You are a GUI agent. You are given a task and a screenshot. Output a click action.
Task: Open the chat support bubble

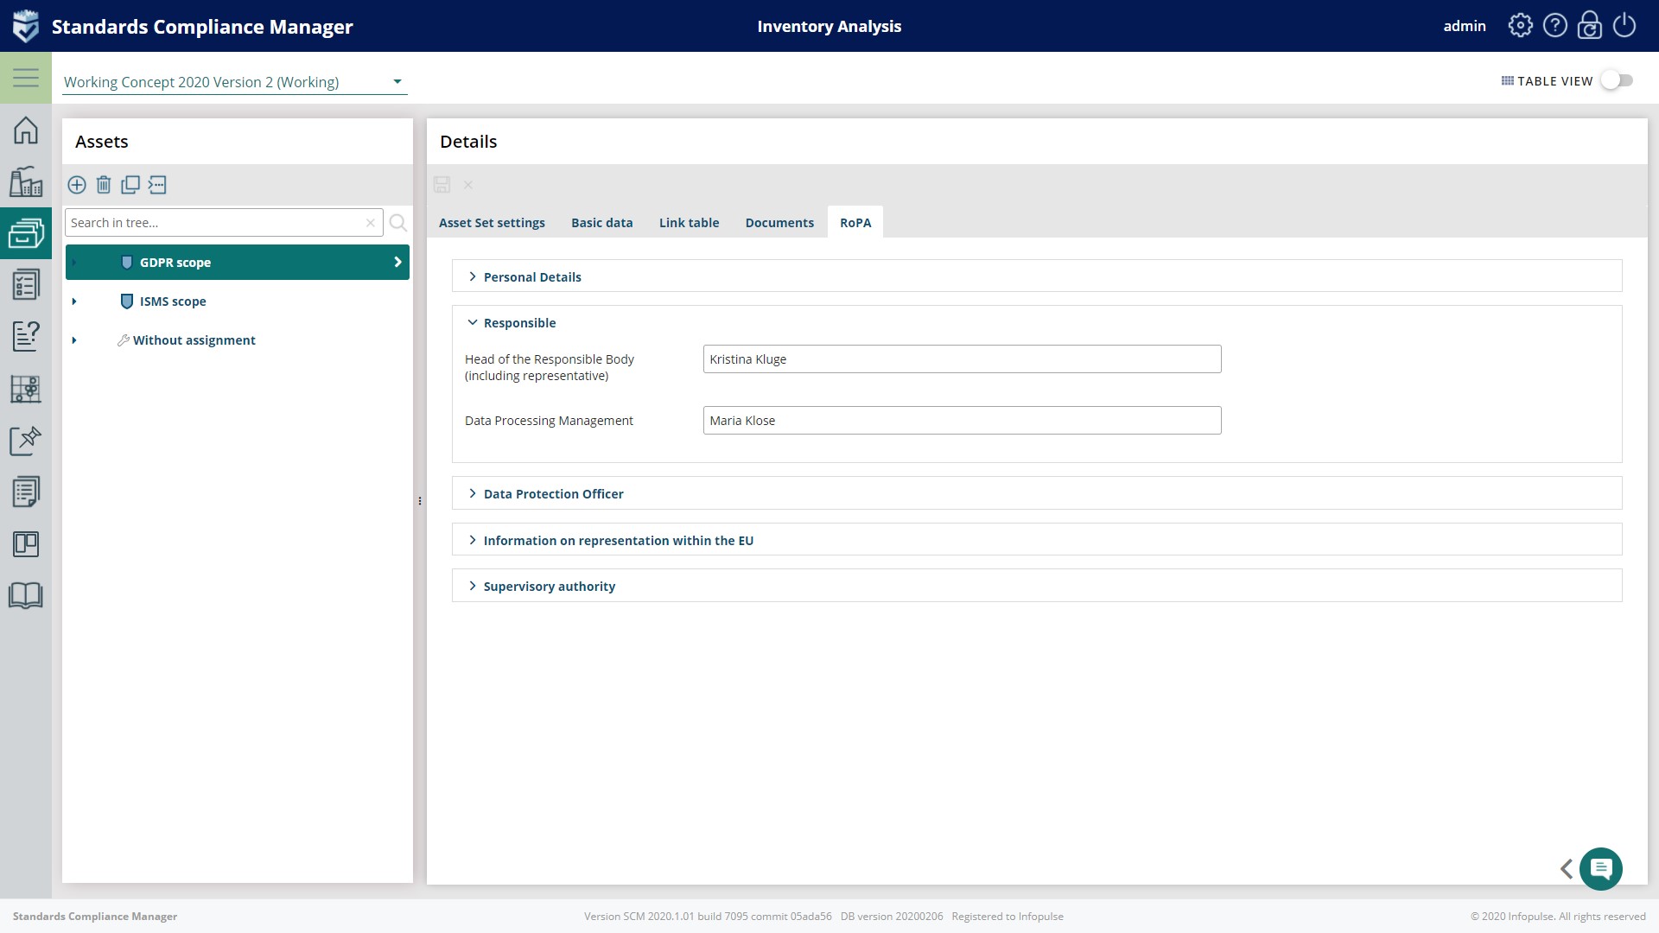1601,869
